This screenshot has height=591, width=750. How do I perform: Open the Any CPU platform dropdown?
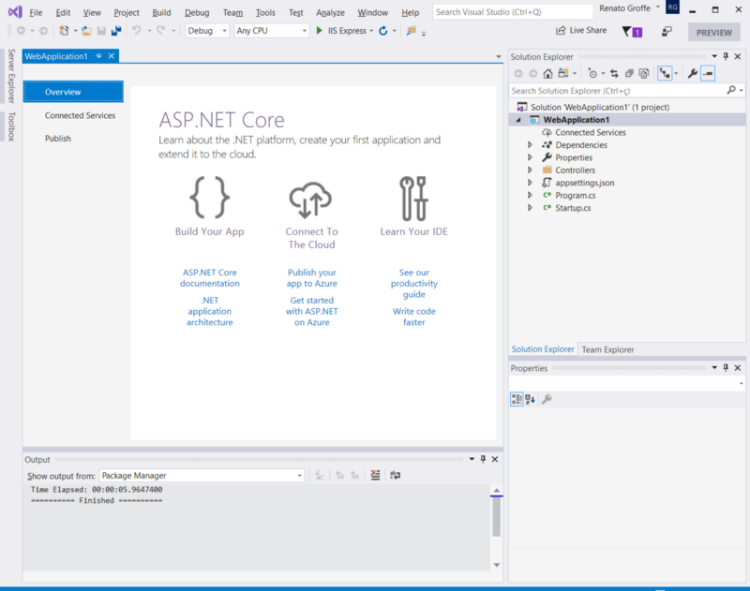coord(271,31)
